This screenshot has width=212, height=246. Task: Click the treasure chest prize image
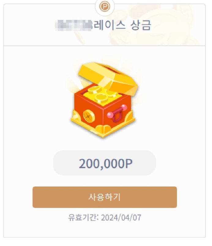click(104, 100)
